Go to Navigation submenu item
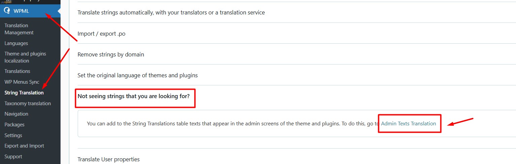Image resolution: width=516 pixels, height=164 pixels. click(16, 114)
